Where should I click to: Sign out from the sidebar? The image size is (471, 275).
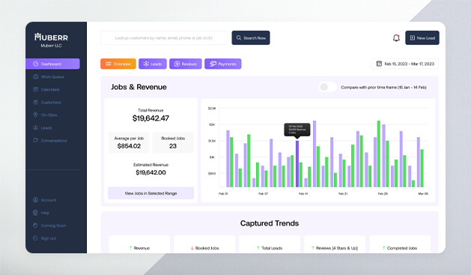pyautogui.click(x=44, y=238)
